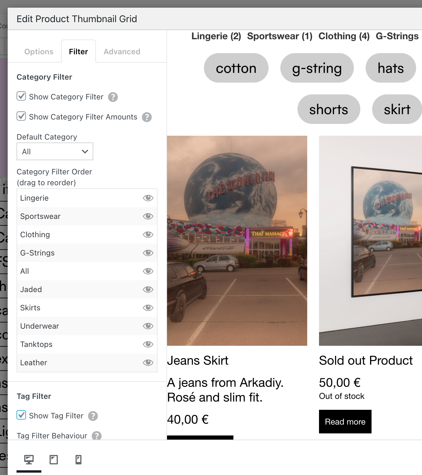Click the Read more button
Image resolution: width=422 pixels, height=475 pixels.
345,422
